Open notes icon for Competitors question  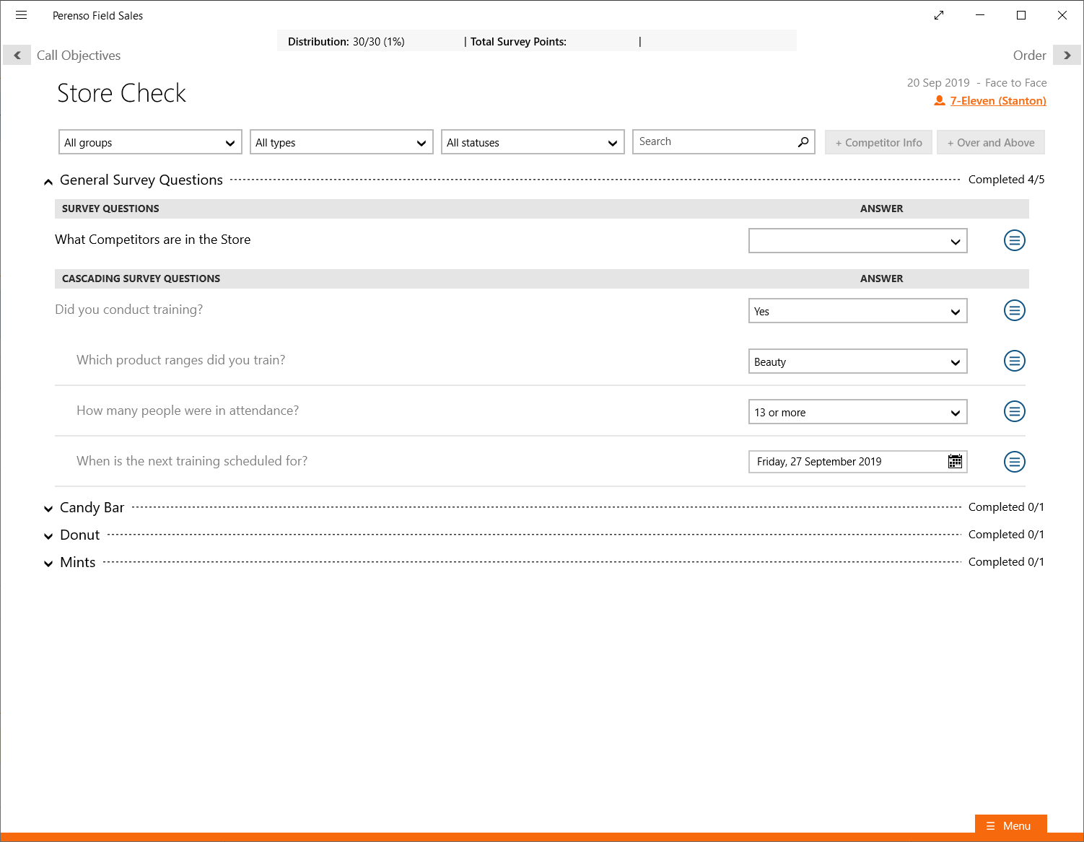(x=1015, y=240)
